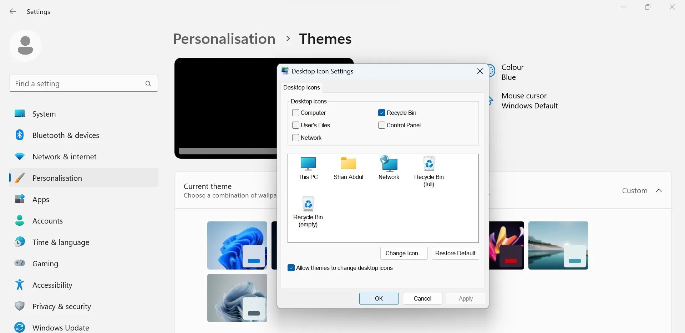This screenshot has width=685, height=333.
Task: Collapse the Custom theme section
Action: [x=659, y=190]
